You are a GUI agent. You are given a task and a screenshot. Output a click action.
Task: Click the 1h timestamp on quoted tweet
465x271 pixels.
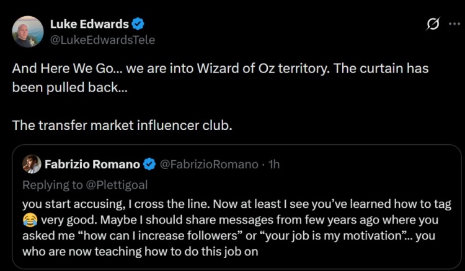coord(273,165)
